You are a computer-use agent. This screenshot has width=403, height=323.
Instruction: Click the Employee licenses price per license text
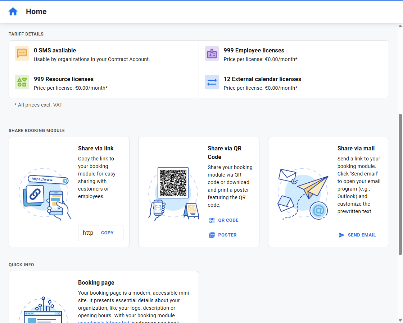pyautogui.click(x=261, y=59)
